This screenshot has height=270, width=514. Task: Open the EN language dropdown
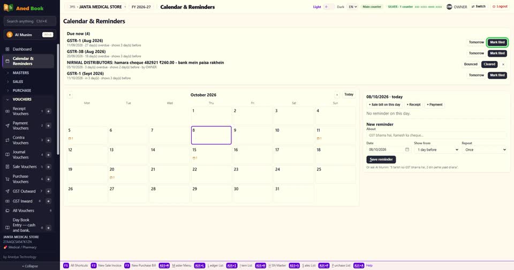352,7
